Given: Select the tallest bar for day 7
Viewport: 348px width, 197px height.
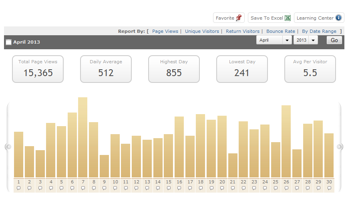Looking at the screenshot, I should 83,137.
